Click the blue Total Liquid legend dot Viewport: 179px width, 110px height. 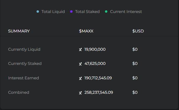tap(38, 12)
